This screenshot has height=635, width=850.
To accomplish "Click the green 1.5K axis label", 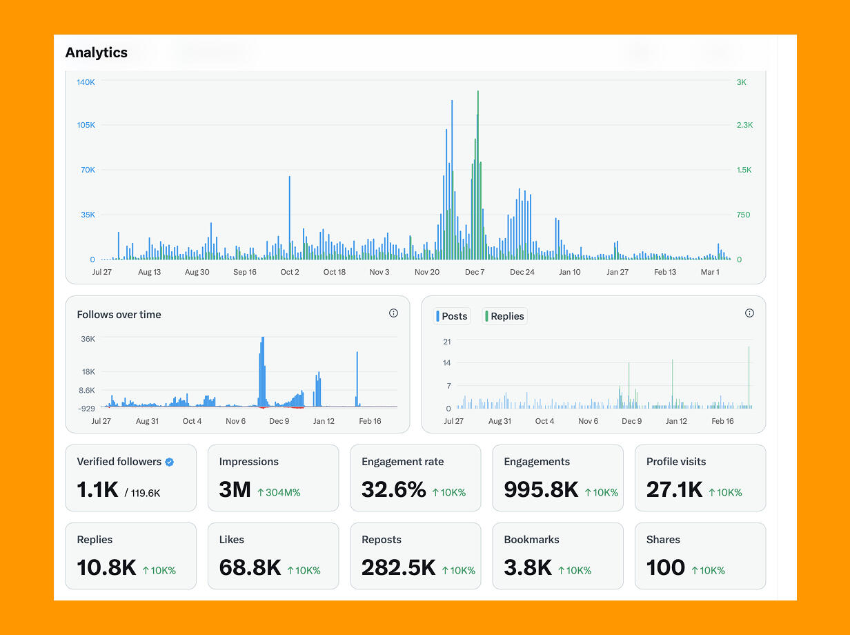I will click(744, 170).
